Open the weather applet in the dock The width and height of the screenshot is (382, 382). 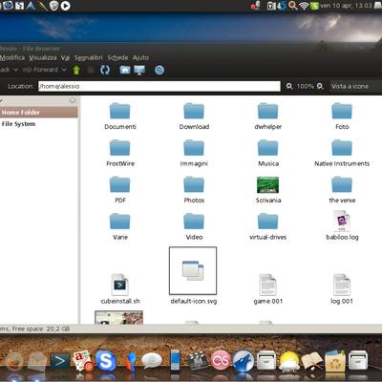coord(289,361)
